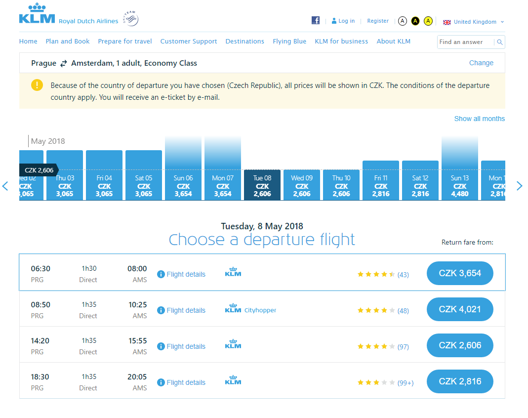Open the United Kingdom country dropdown
The height and width of the screenshot is (418, 528).
474,22
